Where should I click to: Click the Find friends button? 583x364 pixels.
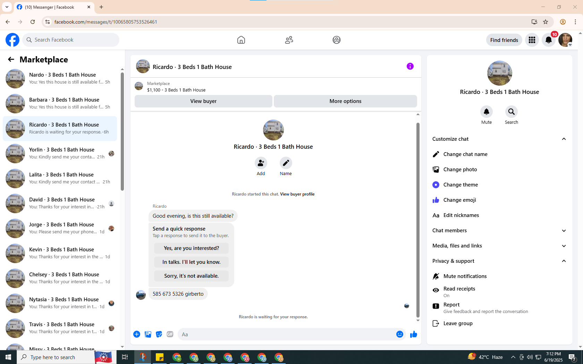[504, 40]
